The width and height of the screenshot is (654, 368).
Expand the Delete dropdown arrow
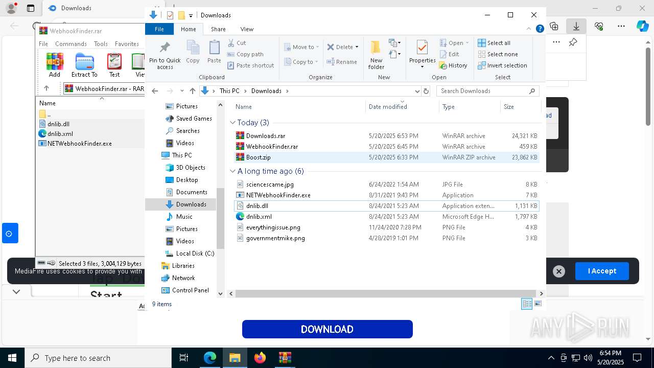(x=357, y=47)
